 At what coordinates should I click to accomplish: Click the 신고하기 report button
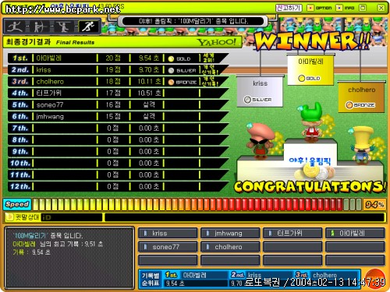[x=289, y=9]
